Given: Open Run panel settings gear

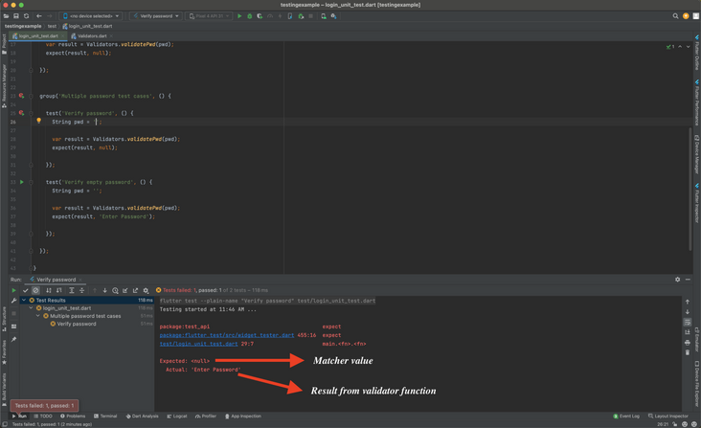Looking at the screenshot, I should 677,280.
